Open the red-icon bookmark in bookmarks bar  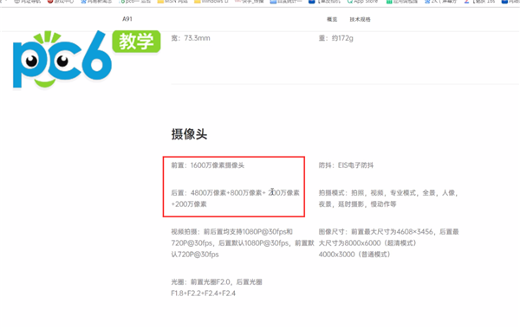tap(61, 2)
